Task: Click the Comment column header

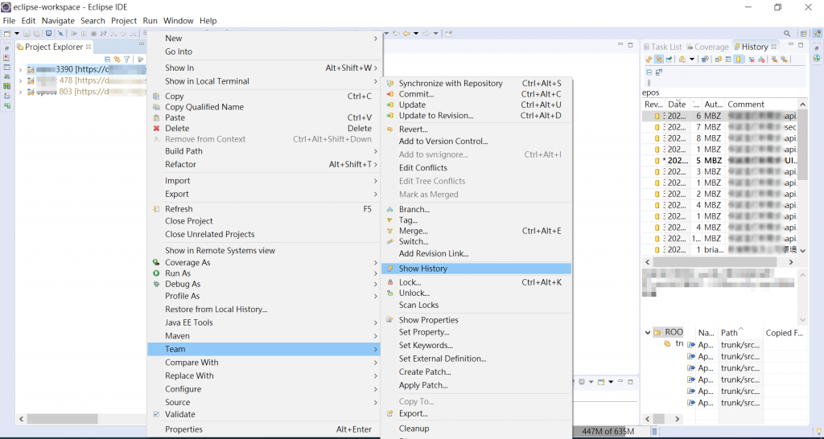Action: tap(762, 104)
